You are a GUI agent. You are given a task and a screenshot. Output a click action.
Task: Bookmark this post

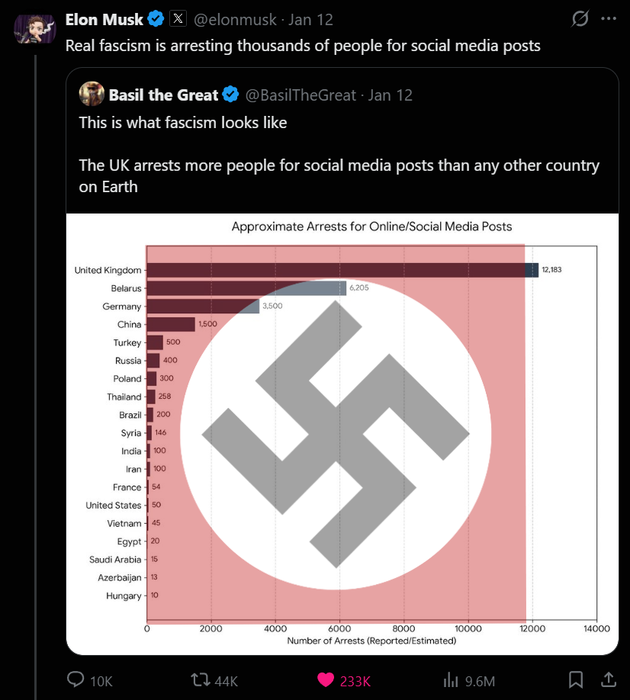click(x=576, y=680)
